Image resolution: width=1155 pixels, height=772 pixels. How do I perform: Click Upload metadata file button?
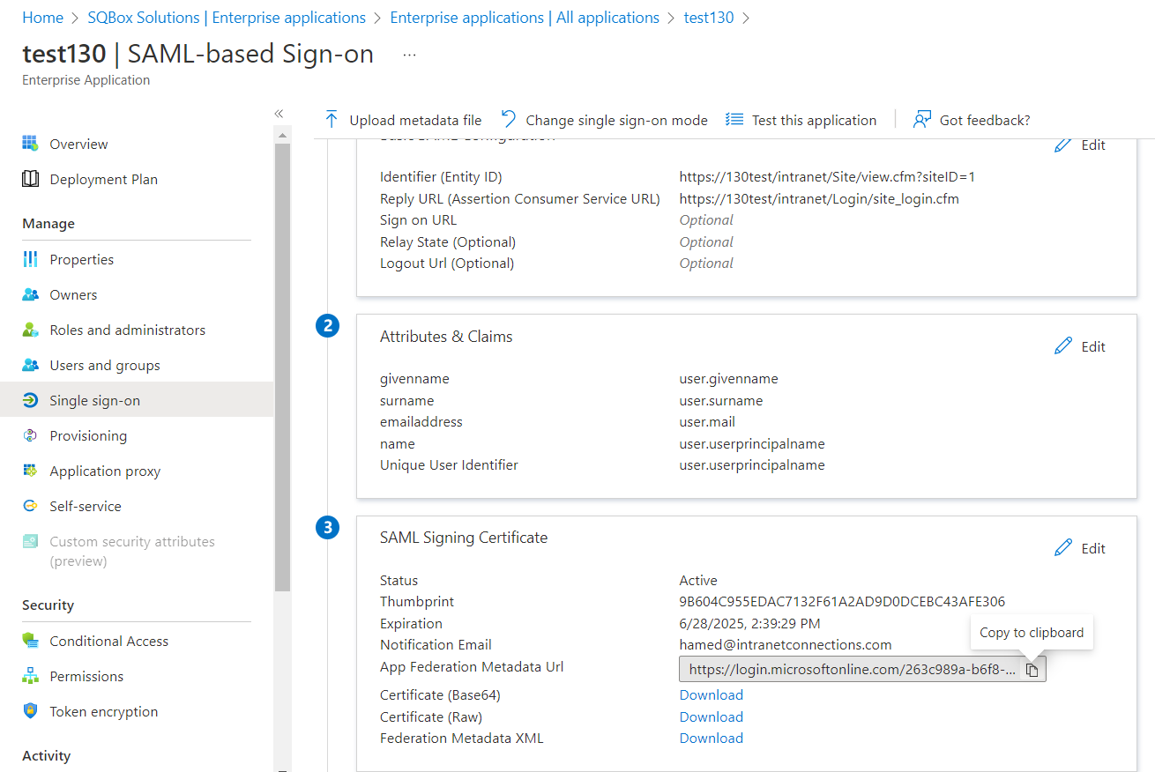403,120
